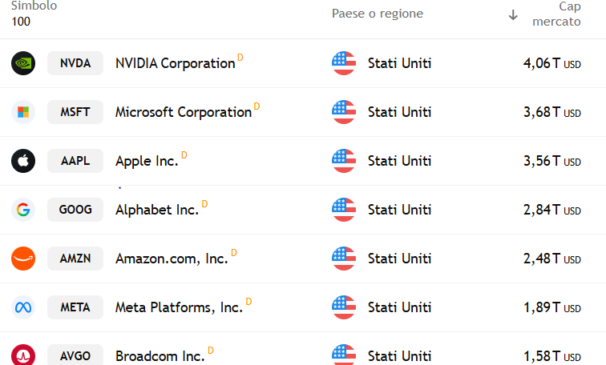
Task: Click the Meta logo icon
Action: click(23, 307)
